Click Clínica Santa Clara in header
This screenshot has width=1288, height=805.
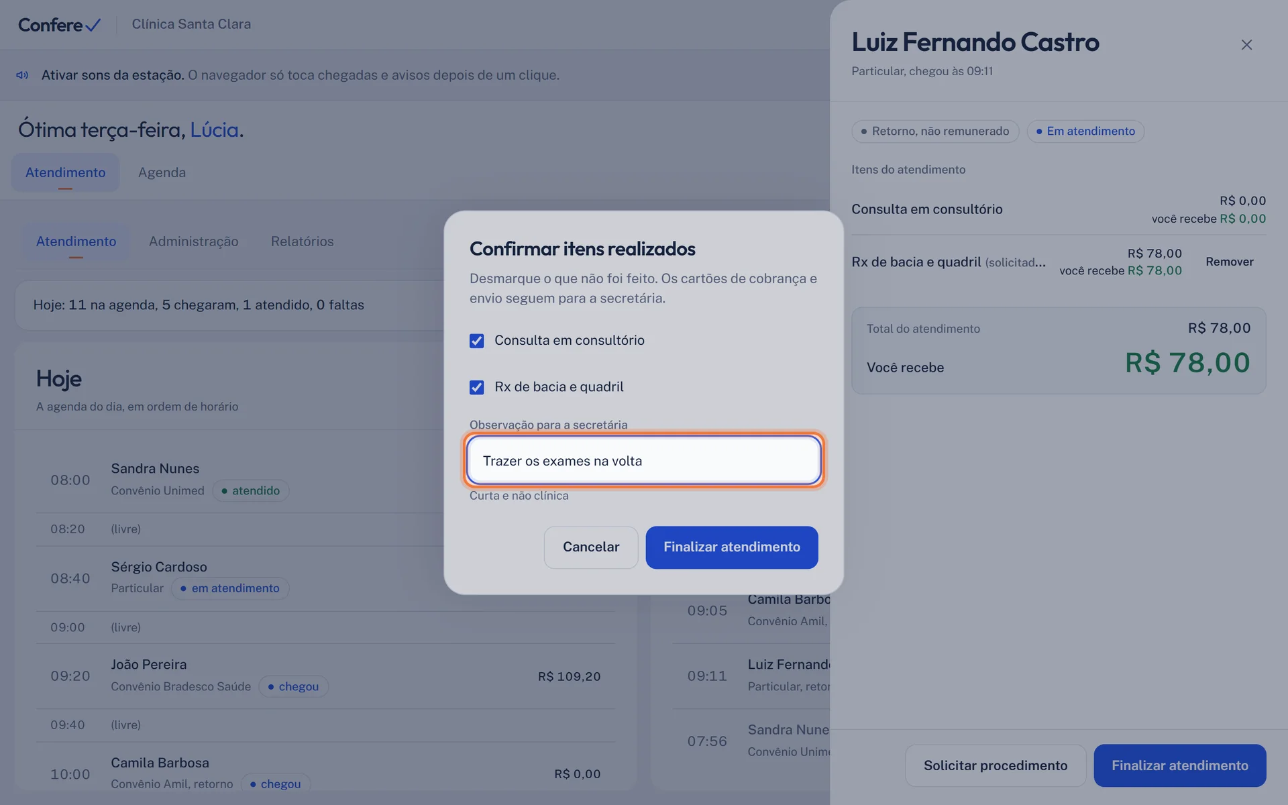pos(191,24)
